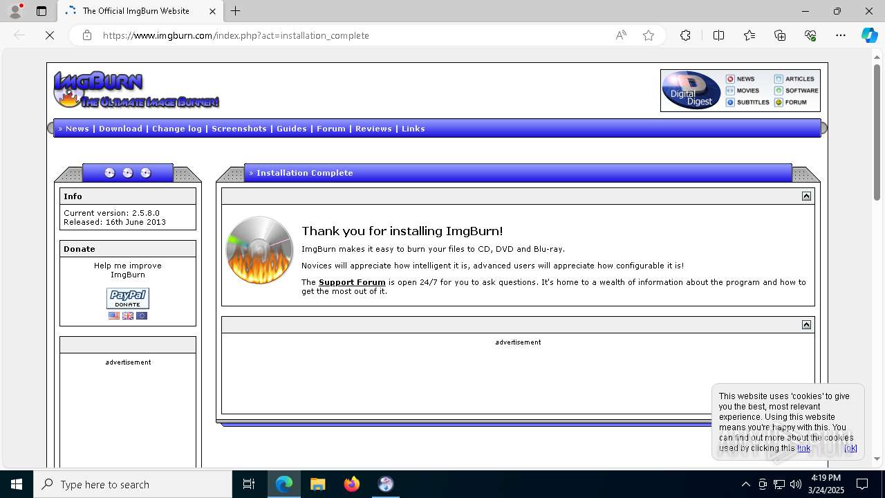Screen dimensions: 885x498
Task: Open the browser profile icon
Action: click(15, 11)
